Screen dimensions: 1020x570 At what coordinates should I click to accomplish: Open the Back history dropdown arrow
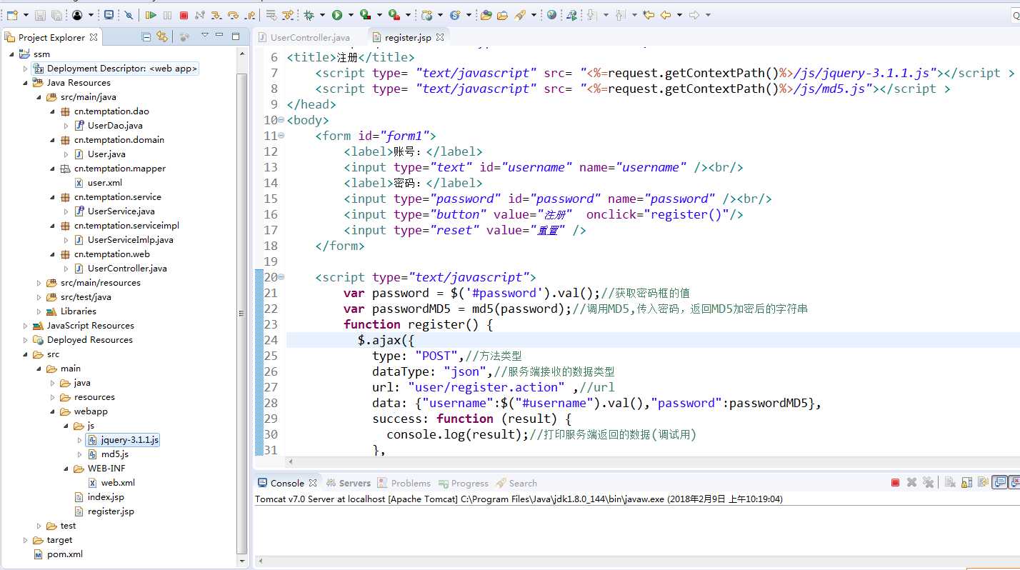679,15
